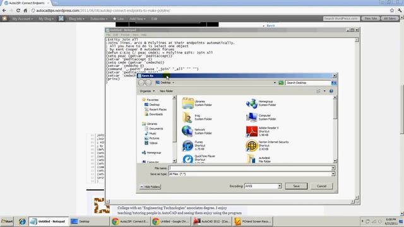Open the Format menu in Notepad
404x227 pixels.
(x=125, y=35)
